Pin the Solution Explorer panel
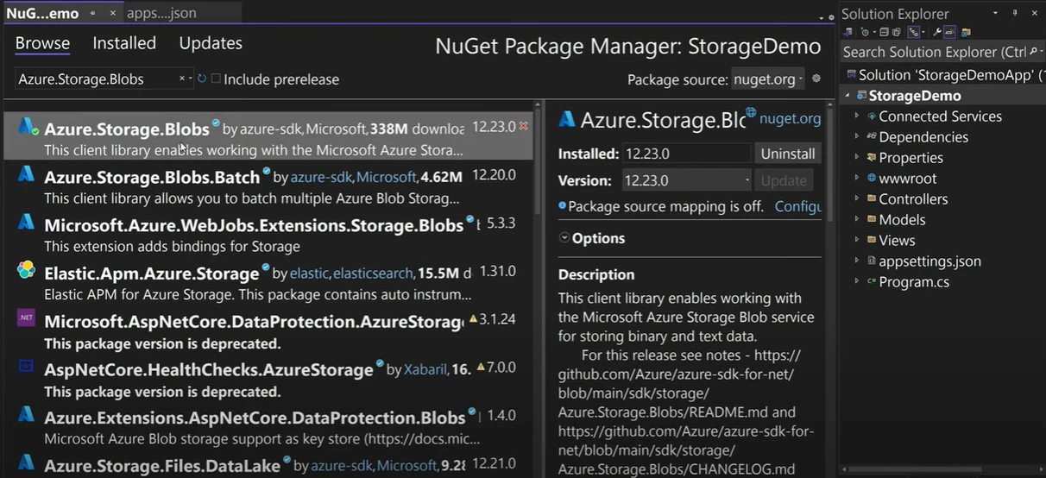The image size is (1046, 478). (x=1015, y=13)
